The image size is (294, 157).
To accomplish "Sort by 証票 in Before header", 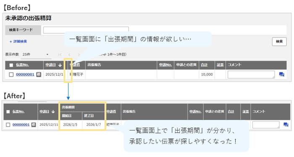I will click(220, 65).
